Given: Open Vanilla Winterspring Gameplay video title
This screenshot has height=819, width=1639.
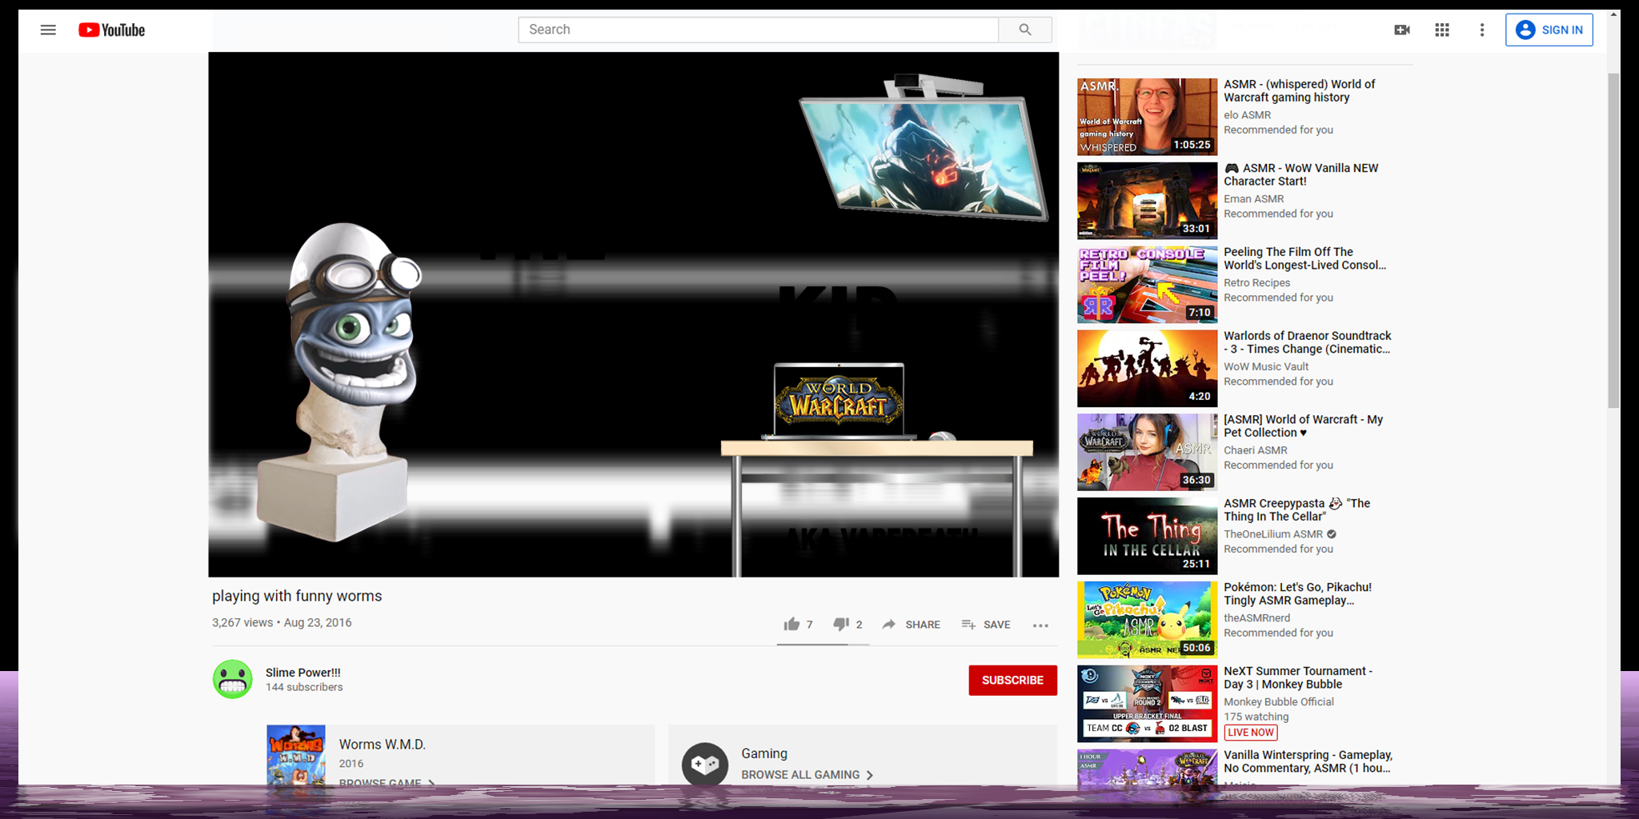Looking at the screenshot, I should (1308, 761).
